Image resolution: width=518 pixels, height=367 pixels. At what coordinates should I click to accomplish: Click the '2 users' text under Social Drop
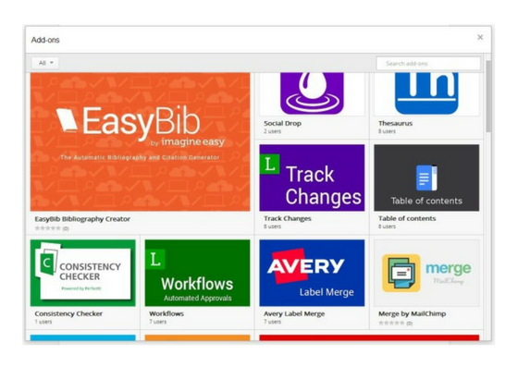coord(272,131)
